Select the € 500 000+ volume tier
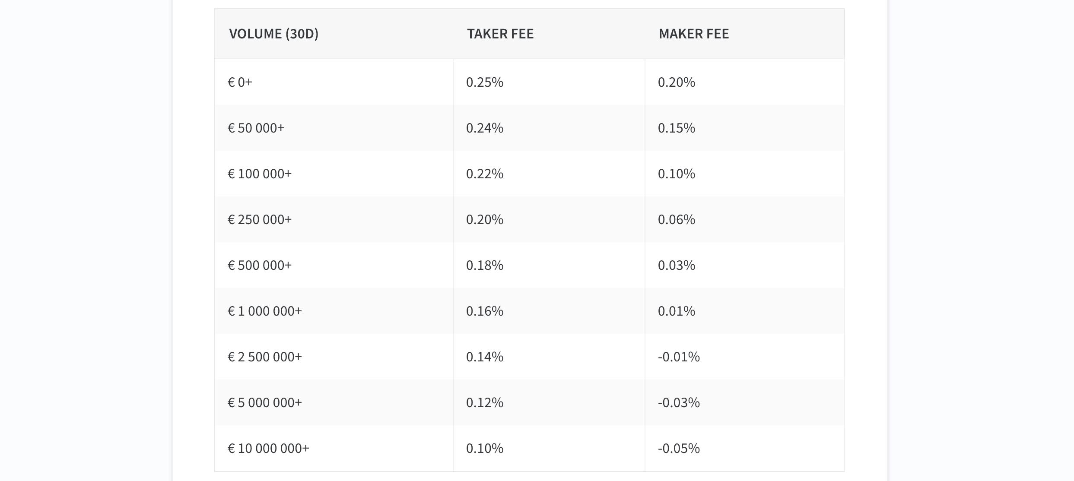Image resolution: width=1074 pixels, height=481 pixels. click(260, 265)
